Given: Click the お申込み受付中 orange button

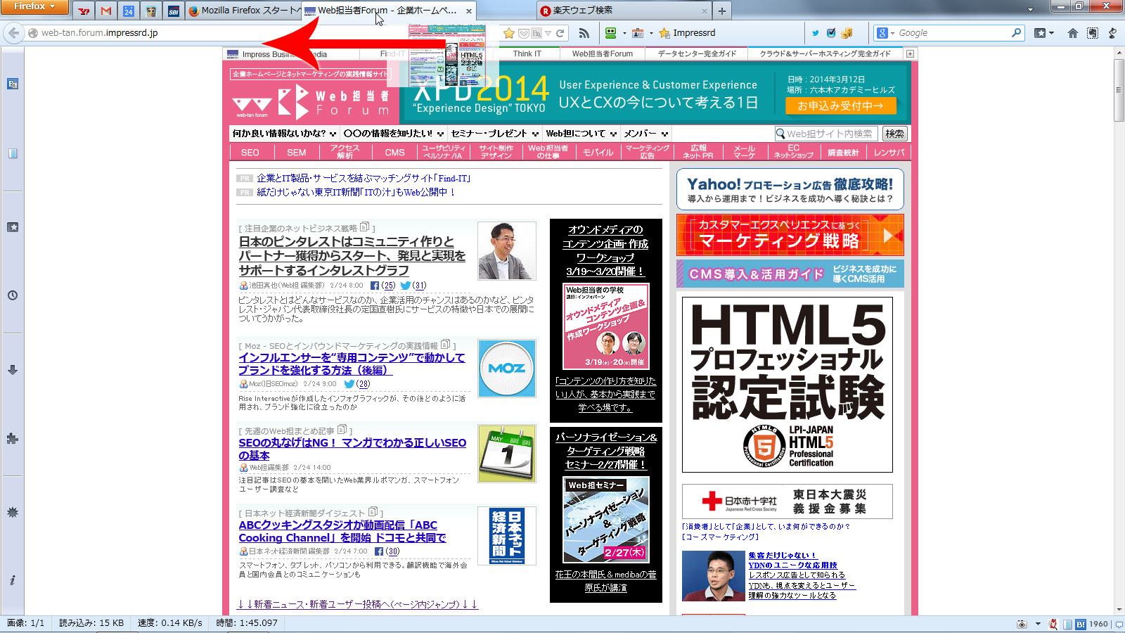Looking at the screenshot, I should click(x=841, y=105).
